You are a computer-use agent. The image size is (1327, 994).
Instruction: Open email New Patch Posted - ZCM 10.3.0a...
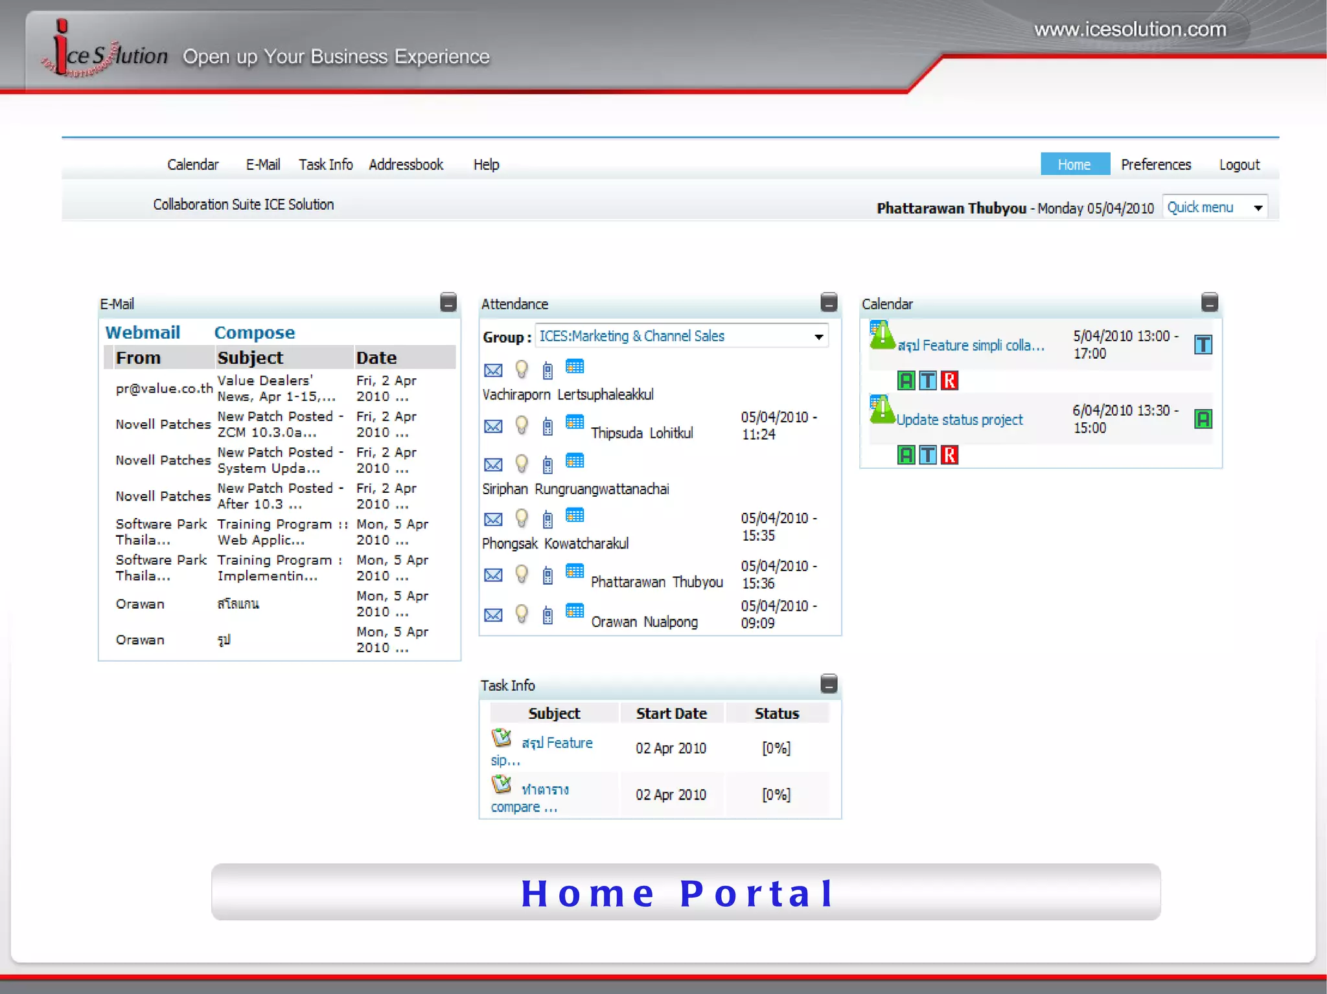point(279,424)
